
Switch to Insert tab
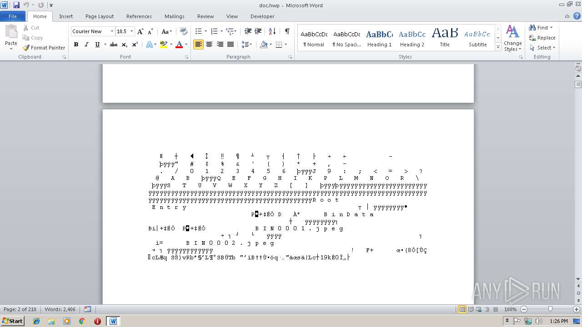(66, 16)
